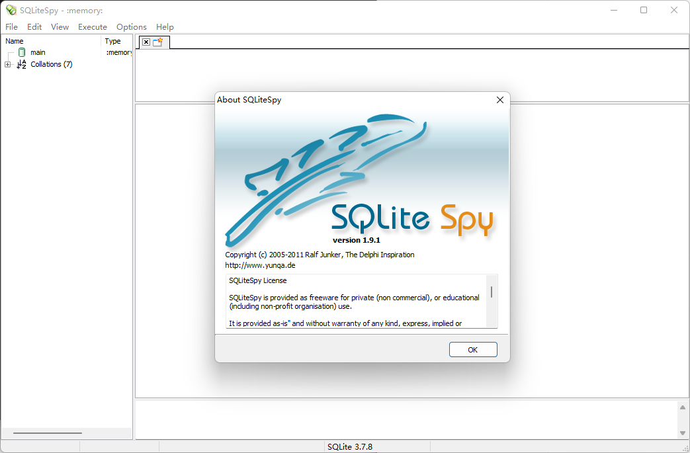Click the SQL editor input area
Screen dimensions: 690x453
click(412, 75)
